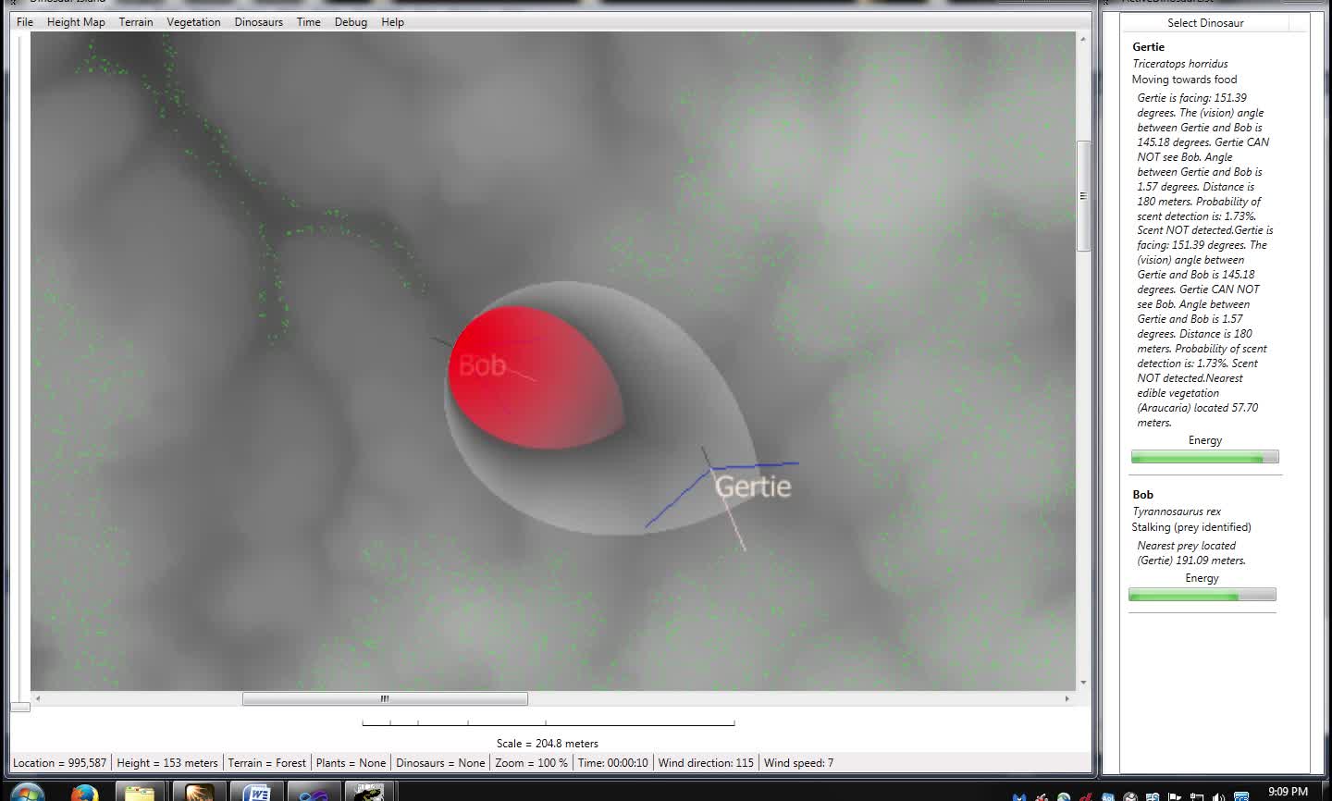Image resolution: width=1332 pixels, height=801 pixels.
Task: Click the Windows Start orb
Action: pos(27,794)
